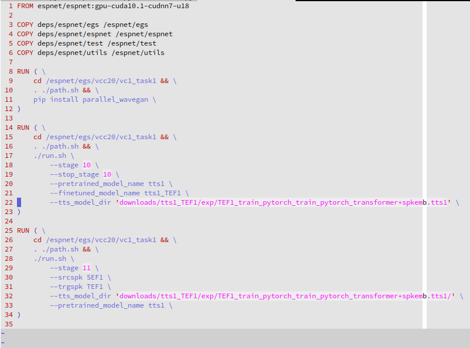Click the closing parenthesis on line 34
The width and height of the screenshot is (470, 348).
19,315
